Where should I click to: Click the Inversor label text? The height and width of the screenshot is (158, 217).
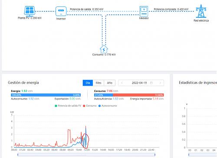[x=61, y=19]
